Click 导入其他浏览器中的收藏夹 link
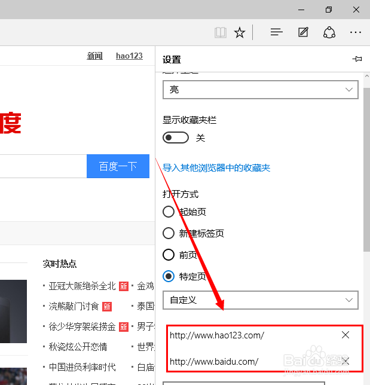 pyautogui.click(x=216, y=168)
